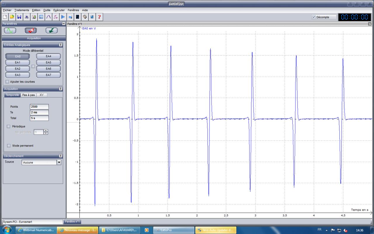This screenshot has width=374, height=234.
Task: Switch to Webmail Numericable taskbar window
Action: 36,230
